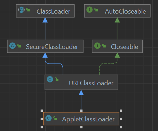This screenshot has height=131, width=158.
Task: Select the SecureClassLoader node label
Action: [52, 47]
